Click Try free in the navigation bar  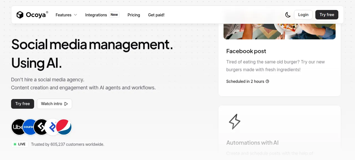tap(327, 15)
